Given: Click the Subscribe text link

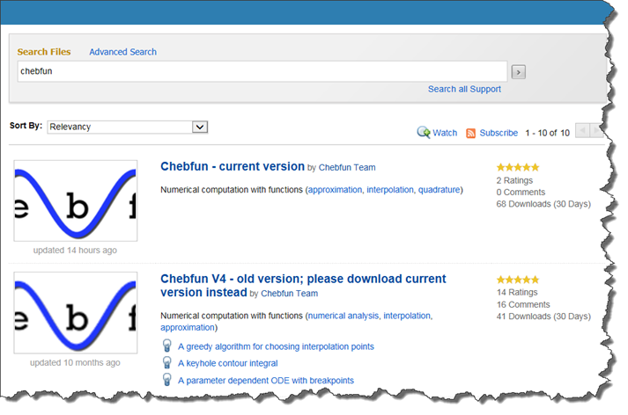Looking at the screenshot, I should (x=499, y=133).
